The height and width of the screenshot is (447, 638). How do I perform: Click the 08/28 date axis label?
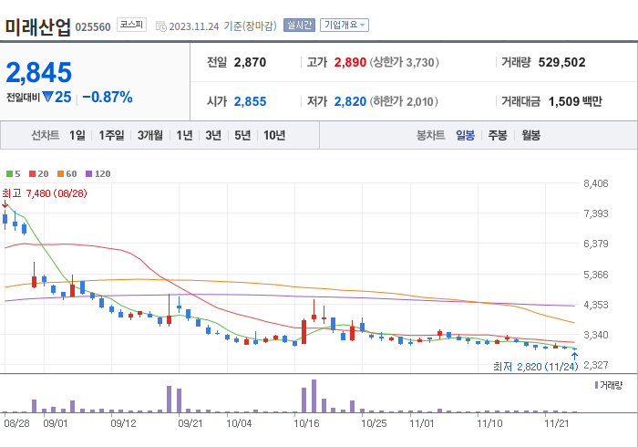click(17, 423)
